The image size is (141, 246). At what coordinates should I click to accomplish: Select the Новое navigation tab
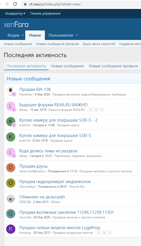pos(35,35)
